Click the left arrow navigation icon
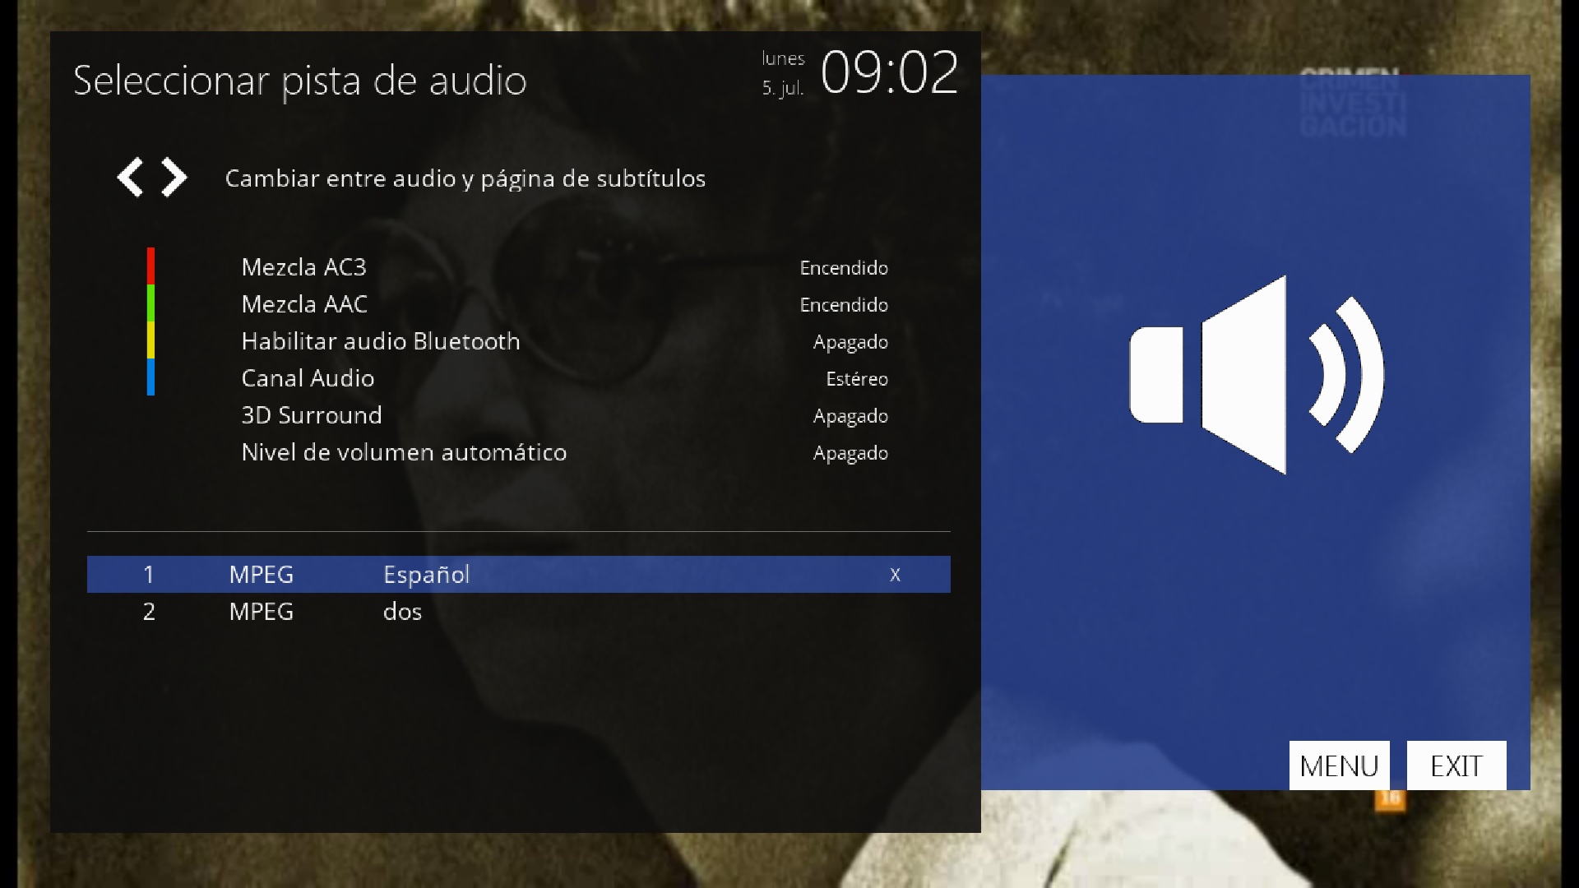The height and width of the screenshot is (888, 1579). tap(130, 178)
